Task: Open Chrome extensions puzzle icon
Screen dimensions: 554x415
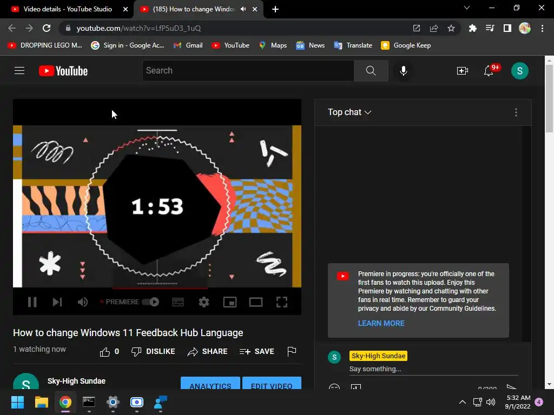Action: click(472, 28)
